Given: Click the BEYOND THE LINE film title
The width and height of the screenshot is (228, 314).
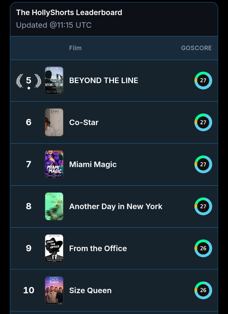Looking at the screenshot, I should click(x=104, y=80).
